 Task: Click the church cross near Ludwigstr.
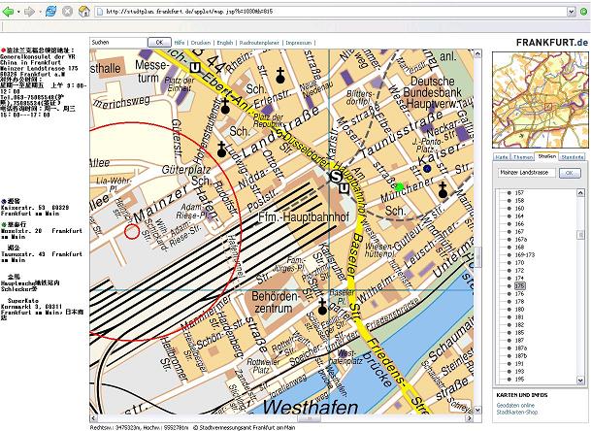[x=221, y=149]
